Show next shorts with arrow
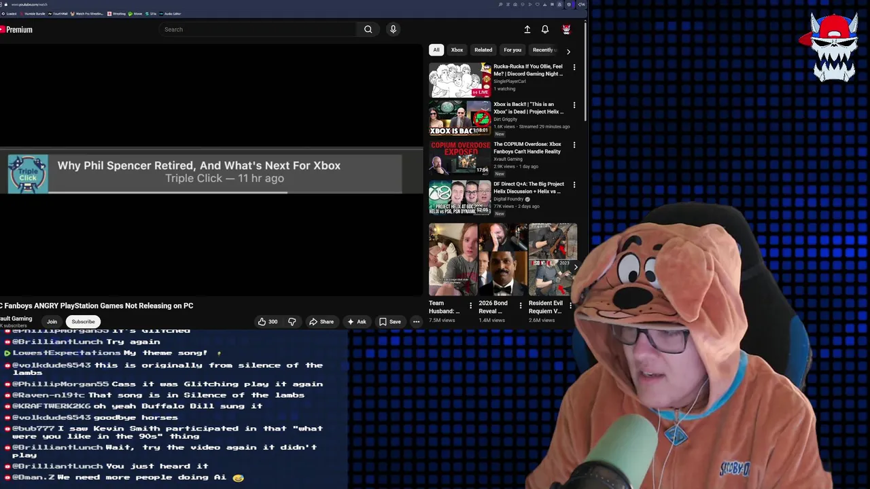870x489 pixels. [575, 267]
